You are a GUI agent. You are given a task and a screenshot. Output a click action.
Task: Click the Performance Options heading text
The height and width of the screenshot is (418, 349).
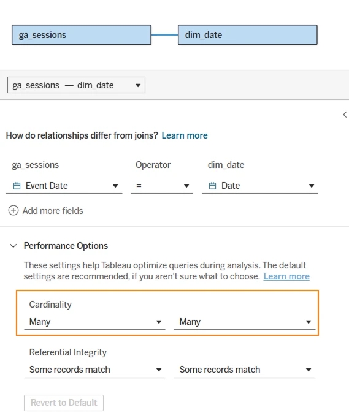click(66, 246)
